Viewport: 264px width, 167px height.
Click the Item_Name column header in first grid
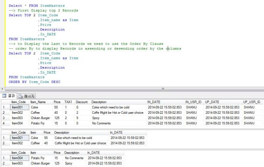(x=41, y=102)
